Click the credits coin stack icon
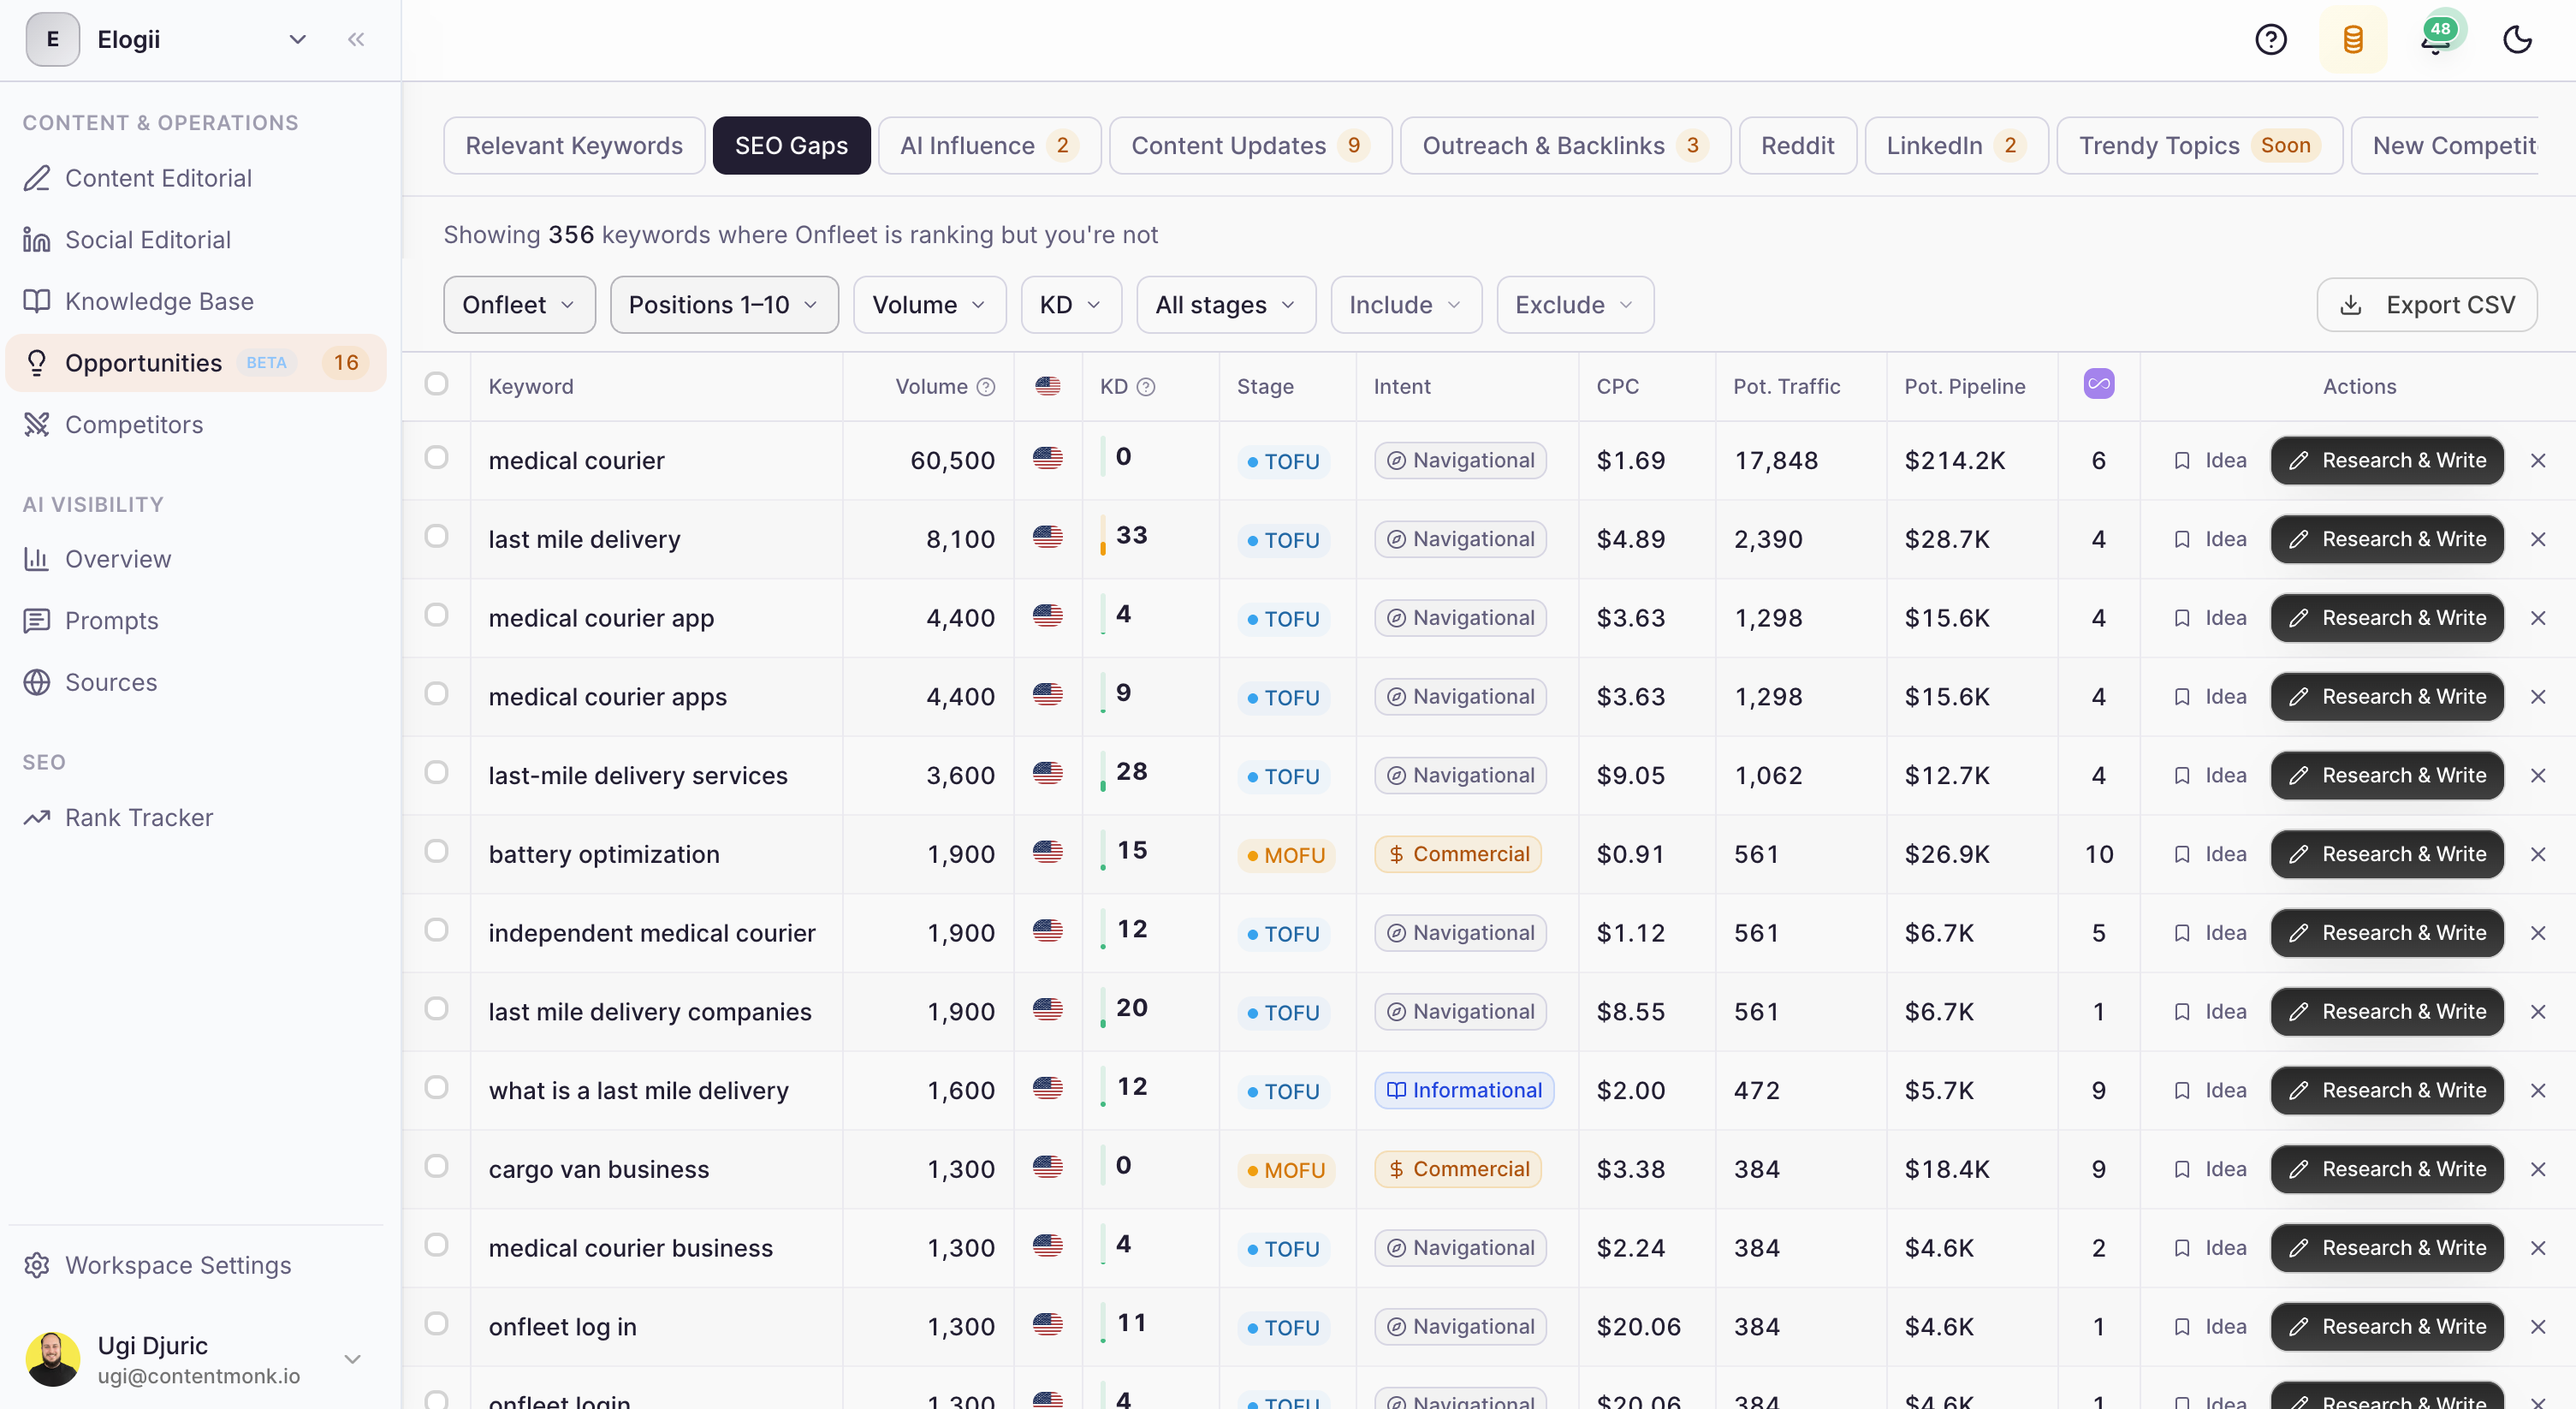The image size is (2576, 1409). point(2354,39)
